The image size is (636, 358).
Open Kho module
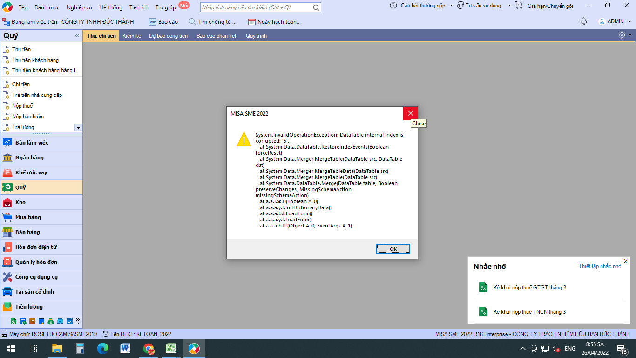41,202
